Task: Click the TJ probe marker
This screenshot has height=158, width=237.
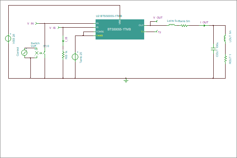Action: tap(157, 32)
